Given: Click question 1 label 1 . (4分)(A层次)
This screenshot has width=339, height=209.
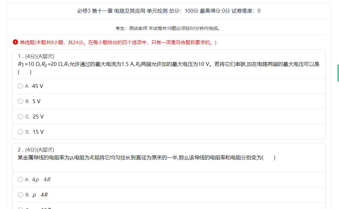Looking at the screenshot, I should click(x=36, y=56).
